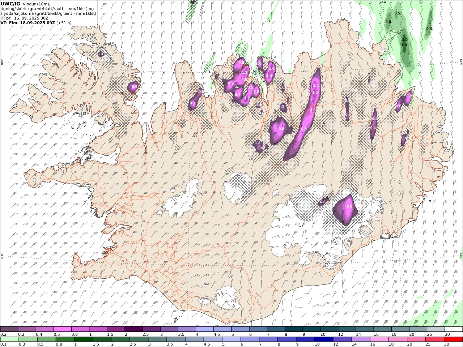Select the pale green 0.1–0.3 swatch in the lower legend
463x347 pixels.
(x=9, y=339)
